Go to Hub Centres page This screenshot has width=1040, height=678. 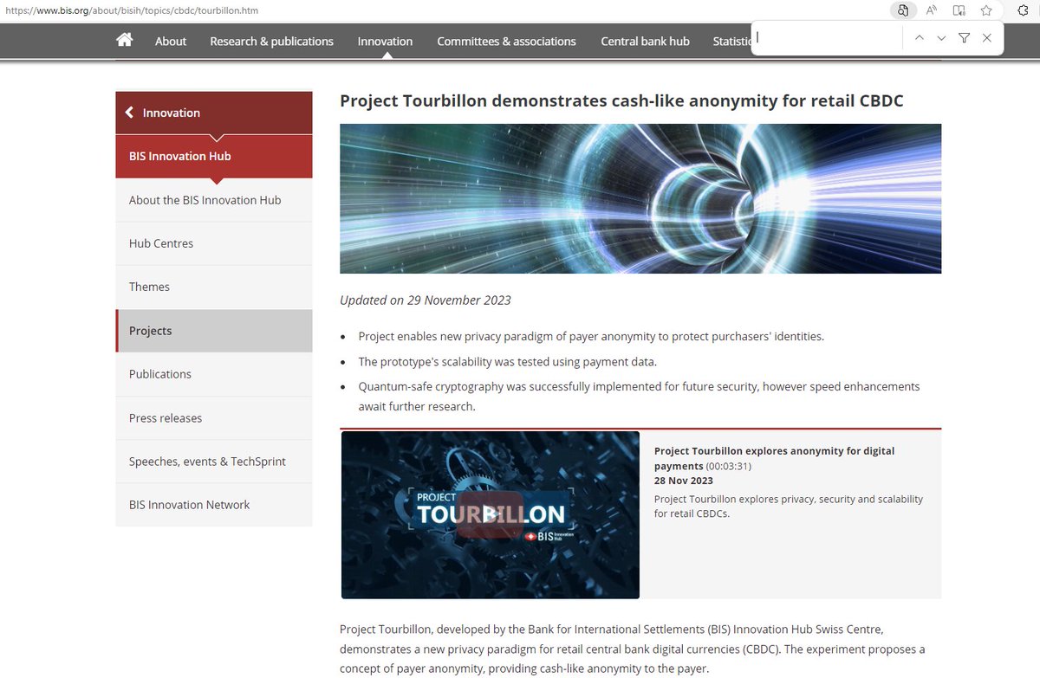coord(214,243)
